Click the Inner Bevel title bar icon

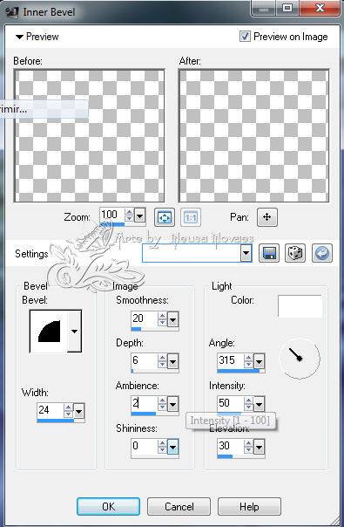click(x=12, y=12)
